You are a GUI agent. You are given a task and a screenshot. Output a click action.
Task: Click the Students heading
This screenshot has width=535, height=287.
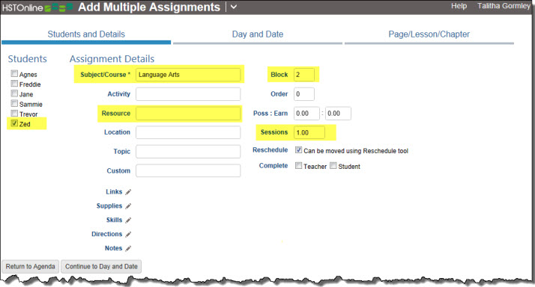(27, 59)
